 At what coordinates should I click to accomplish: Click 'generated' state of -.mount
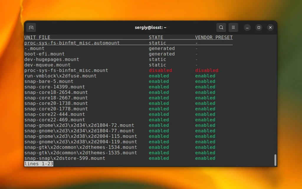point(162,49)
